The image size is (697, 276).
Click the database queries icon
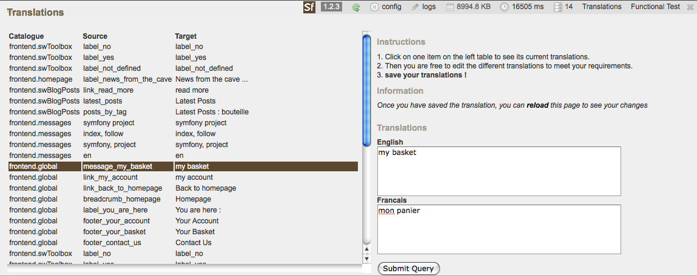click(x=557, y=7)
